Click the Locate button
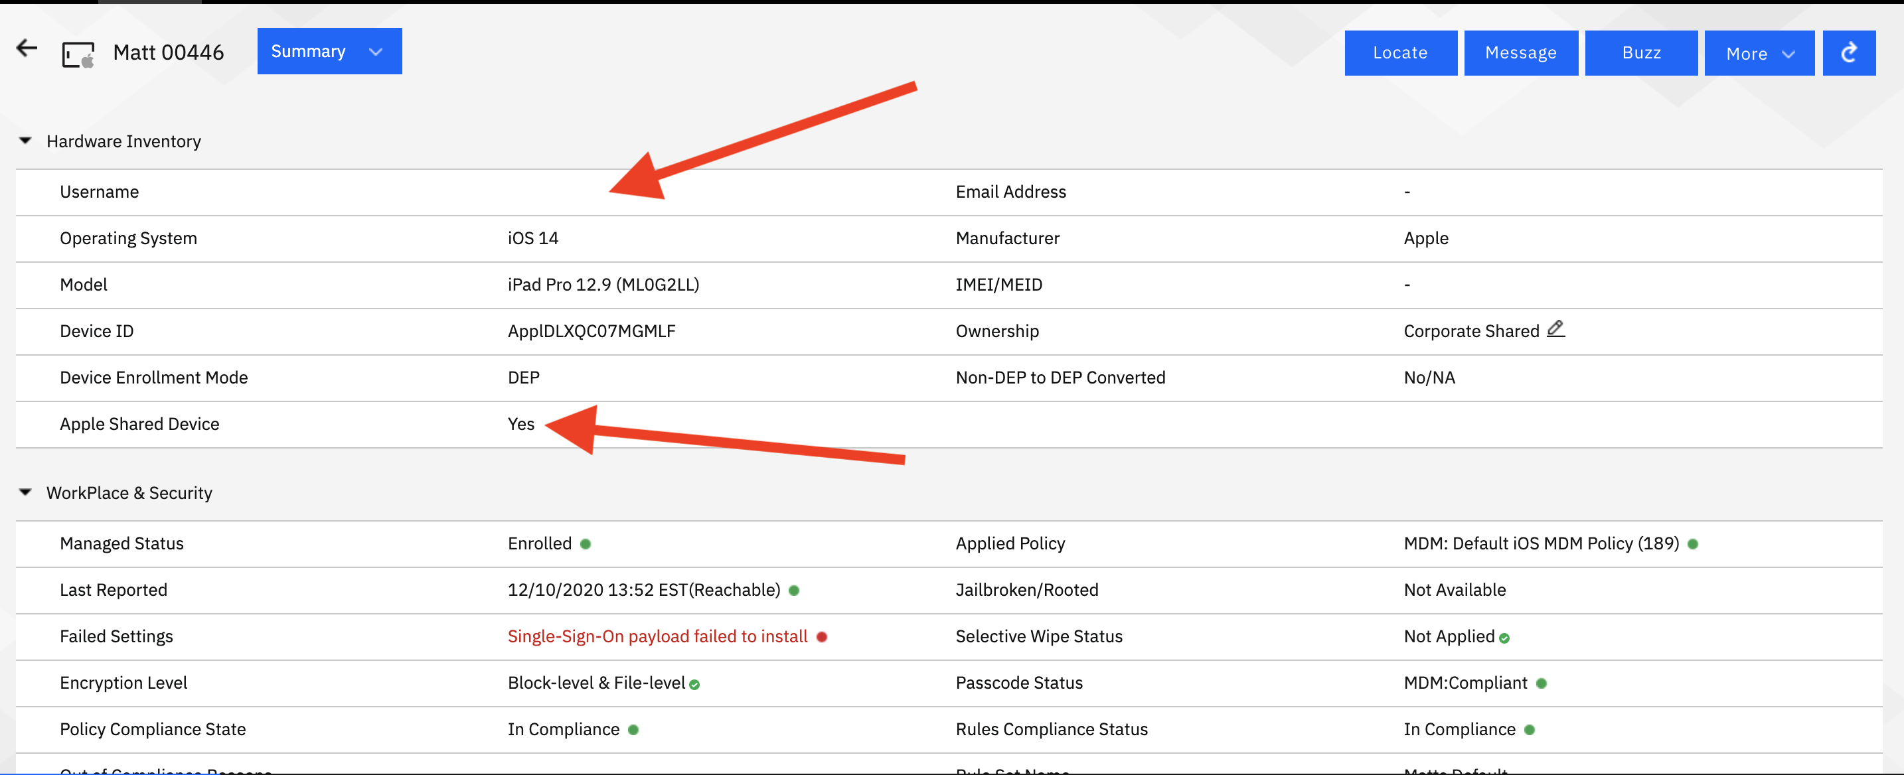The height and width of the screenshot is (775, 1904). pos(1400,53)
